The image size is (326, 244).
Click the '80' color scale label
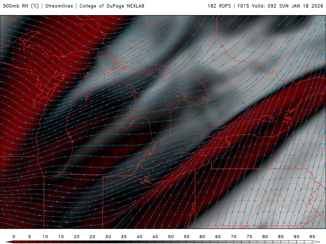[265, 237]
